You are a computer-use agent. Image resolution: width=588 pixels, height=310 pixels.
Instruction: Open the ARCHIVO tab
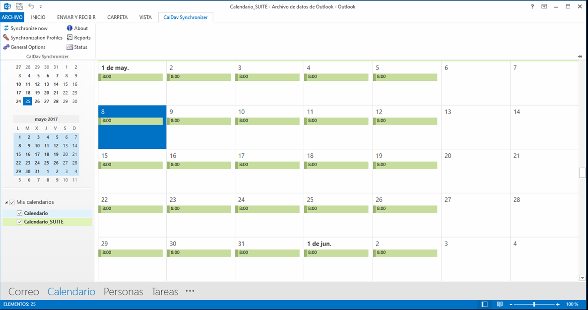click(x=12, y=17)
